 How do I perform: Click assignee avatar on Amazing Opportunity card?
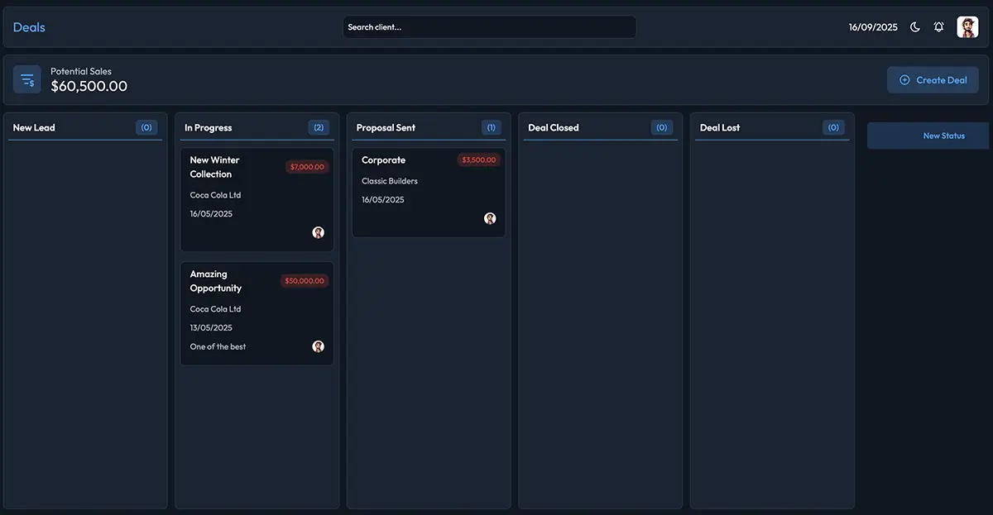coord(318,346)
